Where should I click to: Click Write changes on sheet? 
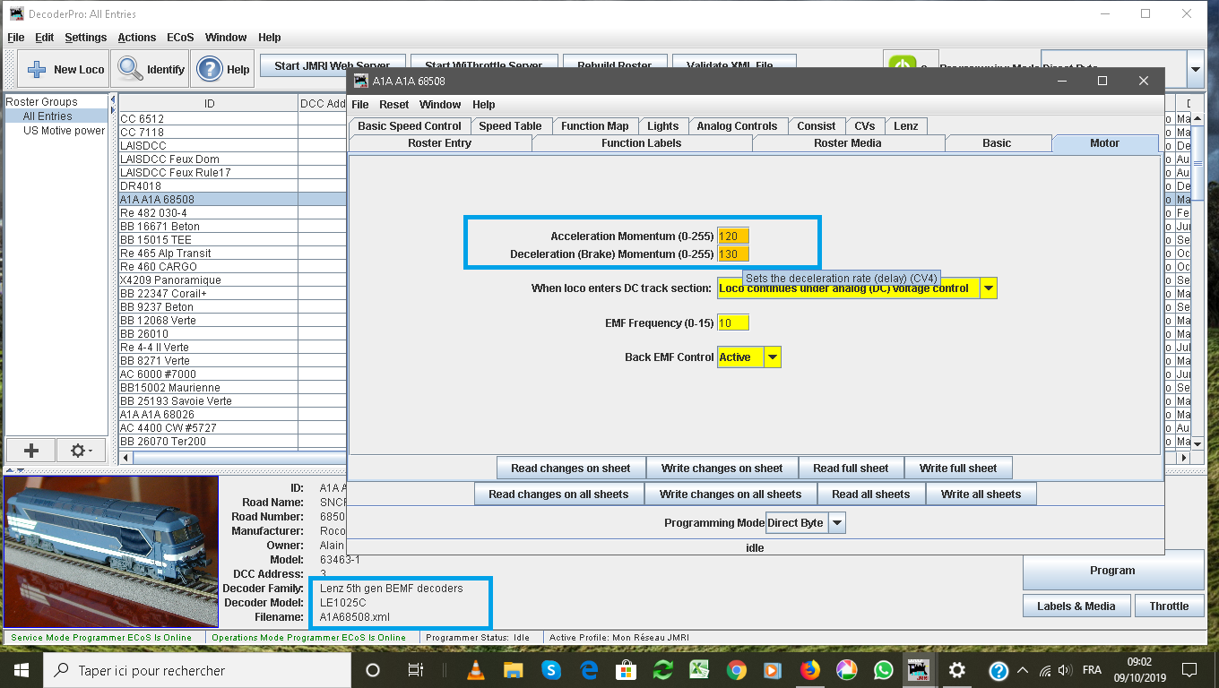pyautogui.click(x=722, y=469)
